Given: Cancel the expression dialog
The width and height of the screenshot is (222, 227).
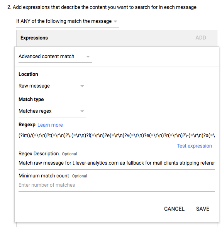Looking at the screenshot, I should [174, 209].
